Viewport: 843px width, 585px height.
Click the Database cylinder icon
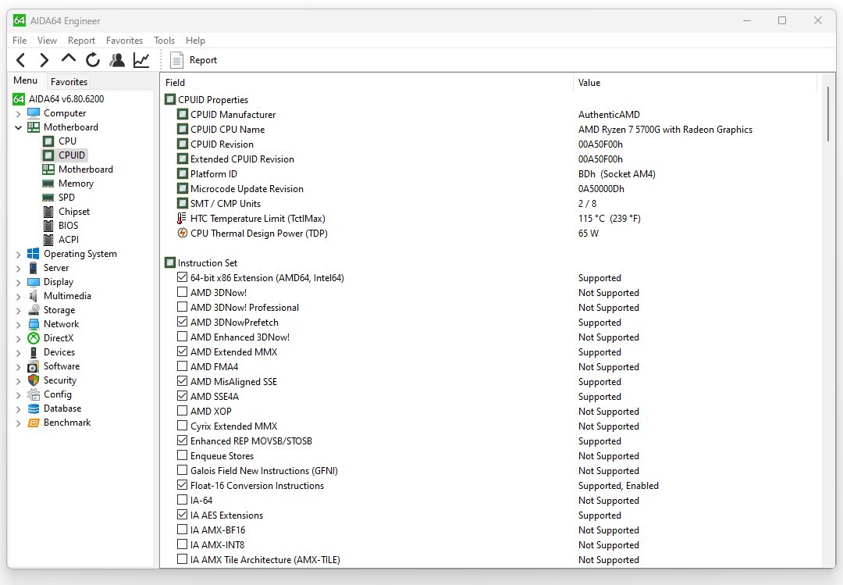34,408
